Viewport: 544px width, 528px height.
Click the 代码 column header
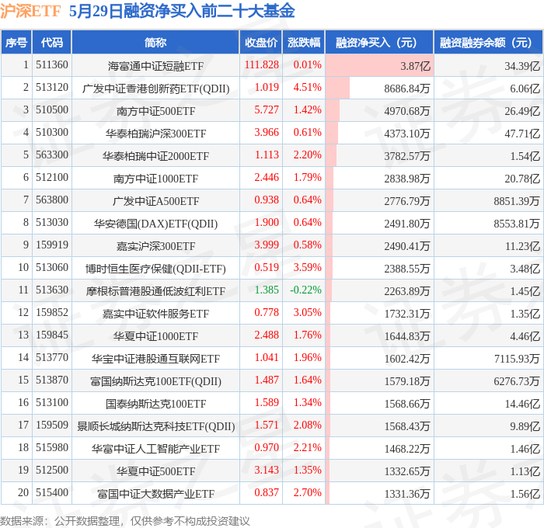click(52, 42)
